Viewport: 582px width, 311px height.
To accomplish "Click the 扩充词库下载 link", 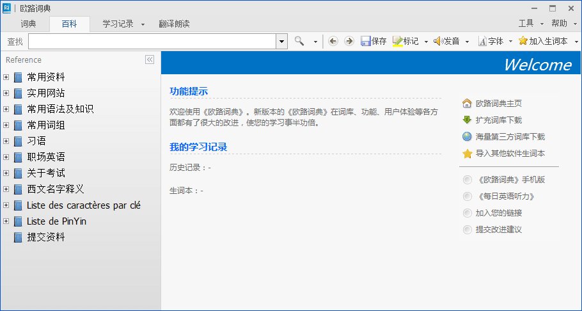I will pos(498,120).
